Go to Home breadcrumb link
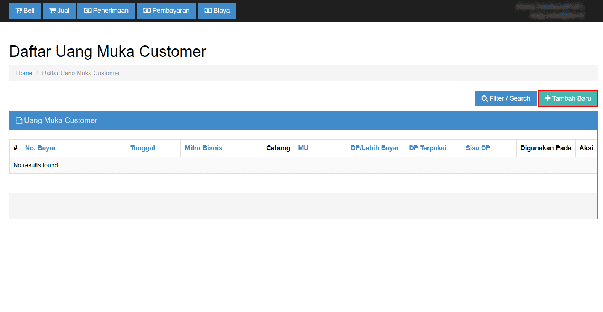 pyautogui.click(x=24, y=73)
